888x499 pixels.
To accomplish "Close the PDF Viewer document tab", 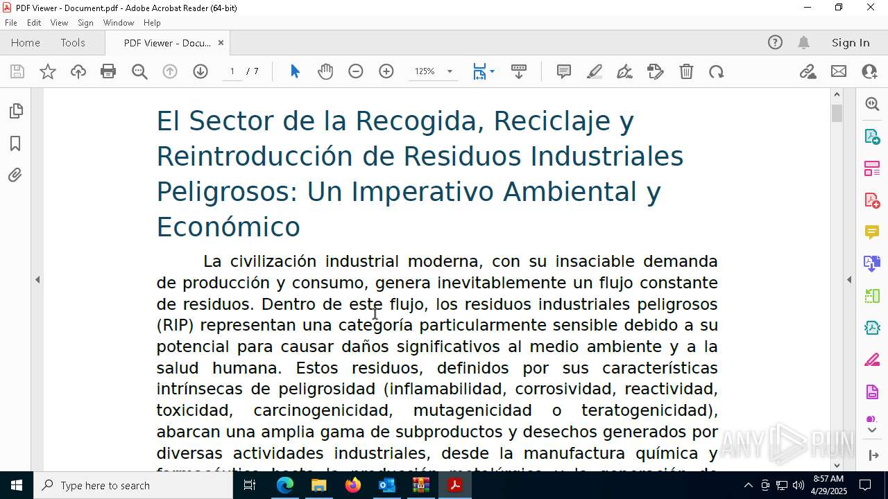I will click(x=221, y=43).
